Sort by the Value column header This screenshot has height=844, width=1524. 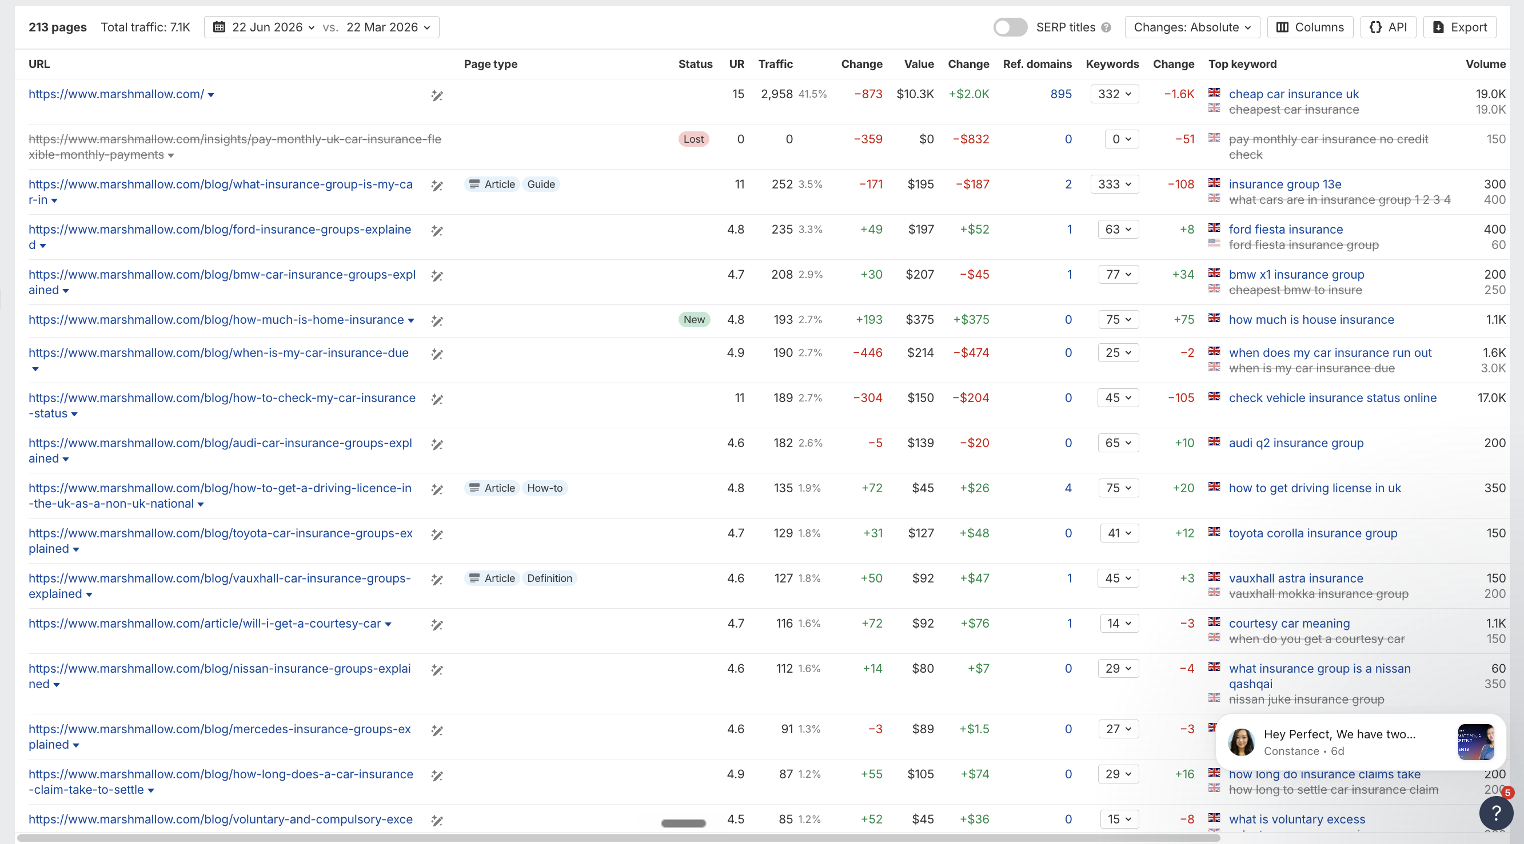(x=919, y=64)
